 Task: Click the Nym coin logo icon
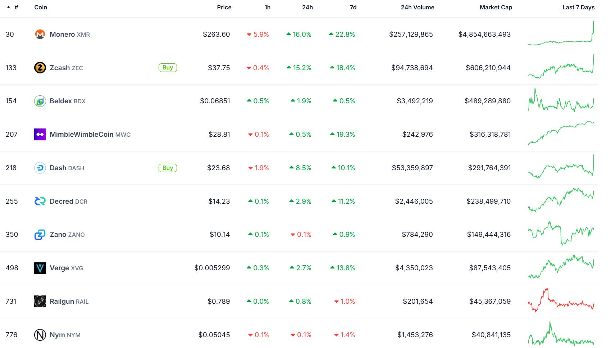click(40, 335)
